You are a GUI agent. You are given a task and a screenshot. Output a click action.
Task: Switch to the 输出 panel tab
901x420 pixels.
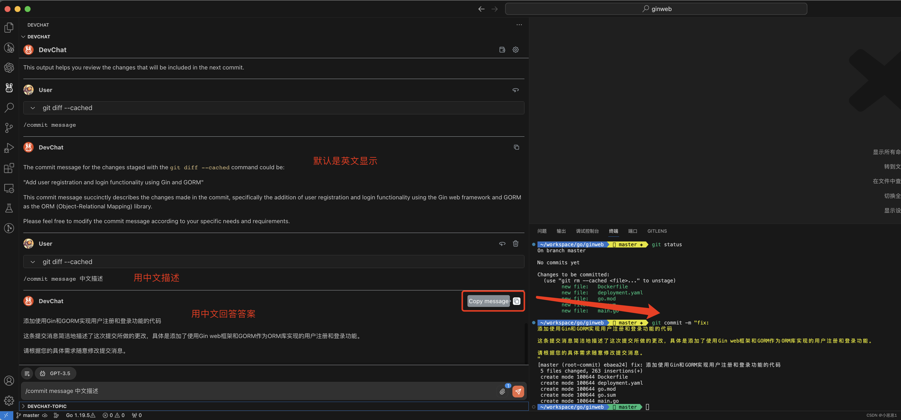tap(561, 231)
